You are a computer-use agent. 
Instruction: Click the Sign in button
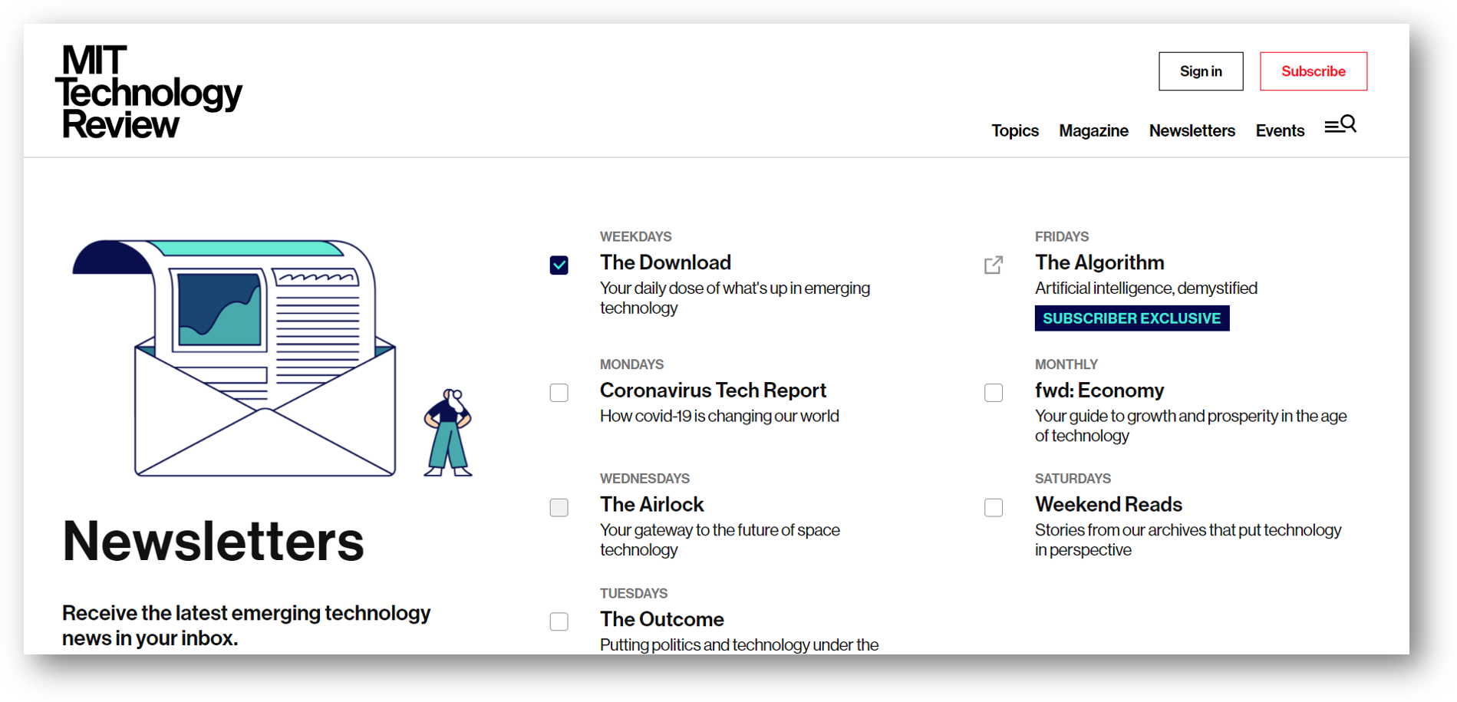tap(1201, 71)
